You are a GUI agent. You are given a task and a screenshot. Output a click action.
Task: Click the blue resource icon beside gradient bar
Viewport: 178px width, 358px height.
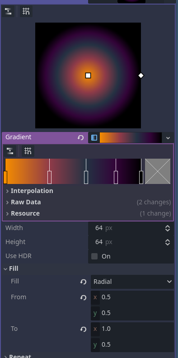point(94,138)
